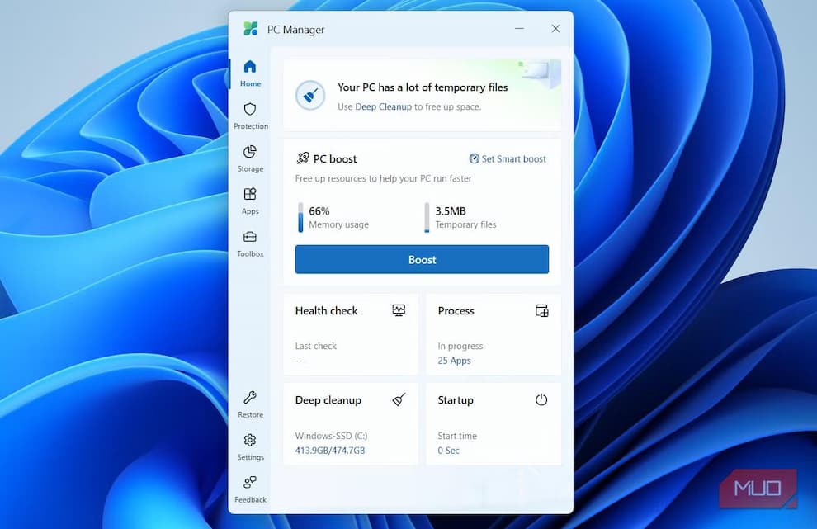The image size is (817, 529).
Task: Click the Health check monitor icon
Action: tap(399, 310)
